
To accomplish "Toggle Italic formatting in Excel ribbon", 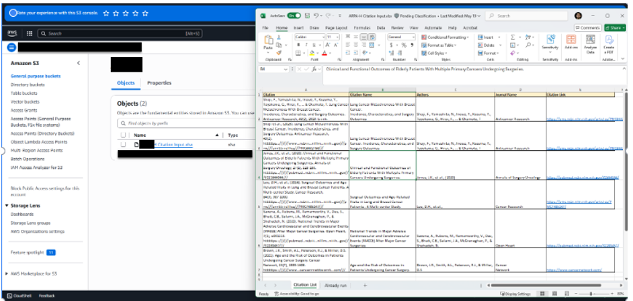I will [x=306, y=45].
